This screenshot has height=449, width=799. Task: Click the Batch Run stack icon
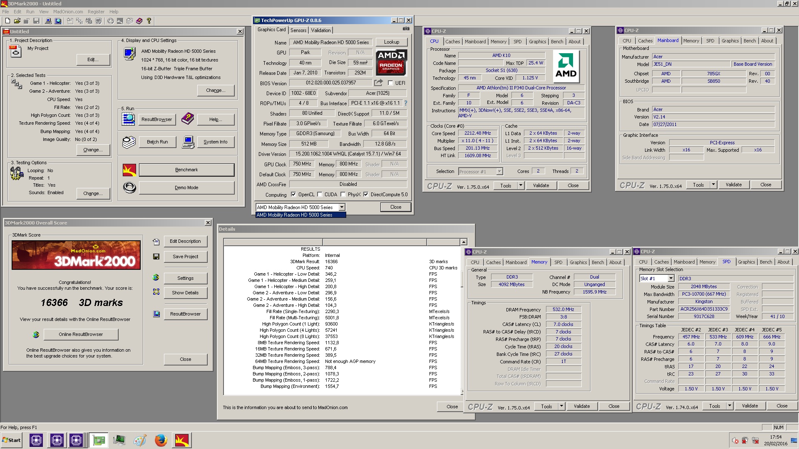point(129,142)
